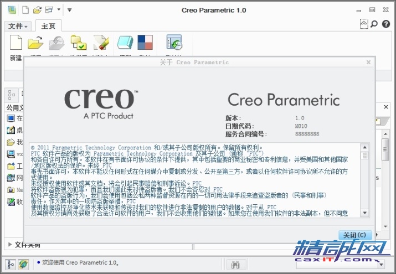Click the Windows switch icon in quick access toolbar
The height and width of the screenshot is (274, 396).
[x=49, y=10]
